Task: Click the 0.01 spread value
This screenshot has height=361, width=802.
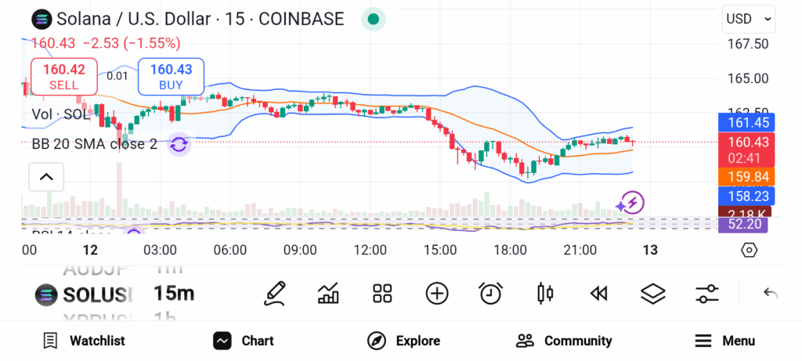Action: coord(117,76)
